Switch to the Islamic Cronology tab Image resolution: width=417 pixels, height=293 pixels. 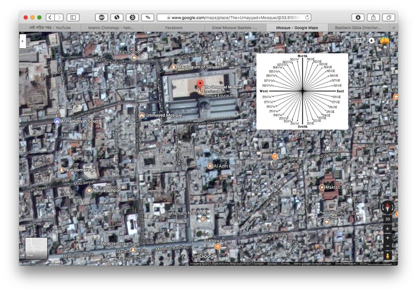112,28
